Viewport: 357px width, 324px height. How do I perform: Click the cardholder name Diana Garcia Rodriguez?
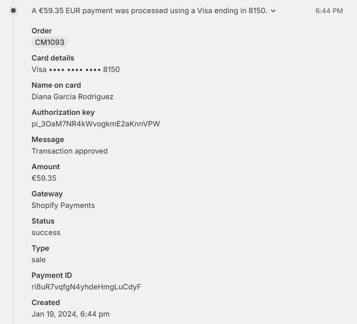(x=72, y=97)
